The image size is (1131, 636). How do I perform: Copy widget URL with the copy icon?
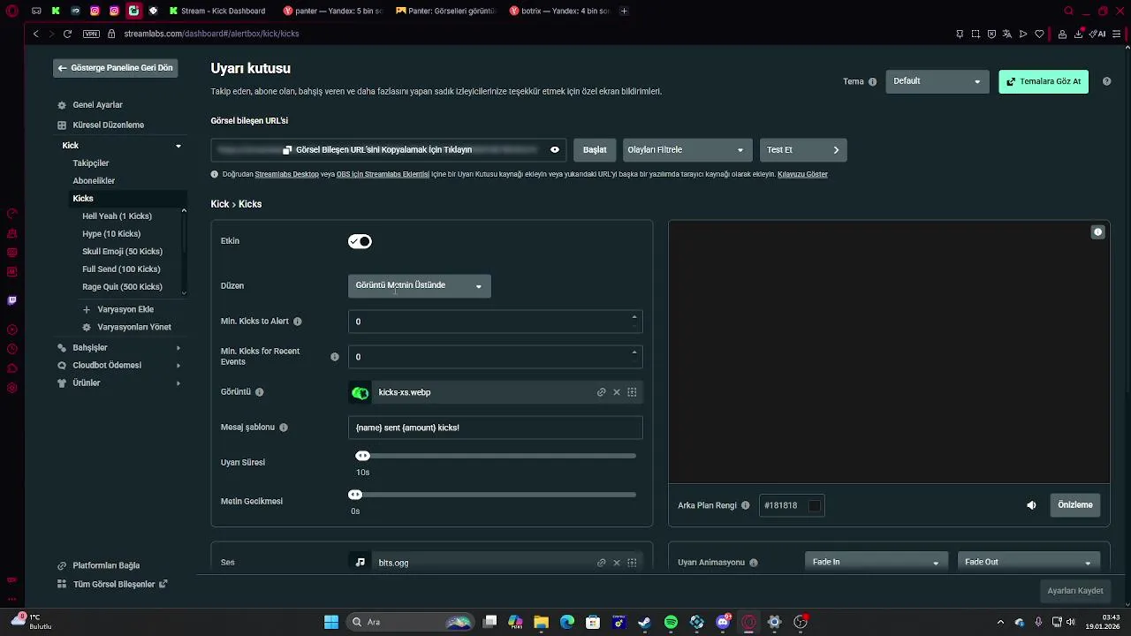coord(287,150)
